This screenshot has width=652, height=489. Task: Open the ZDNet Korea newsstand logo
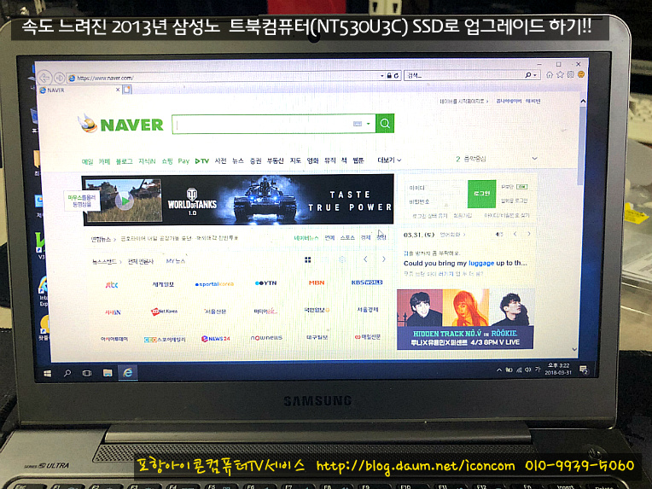(x=164, y=311)
